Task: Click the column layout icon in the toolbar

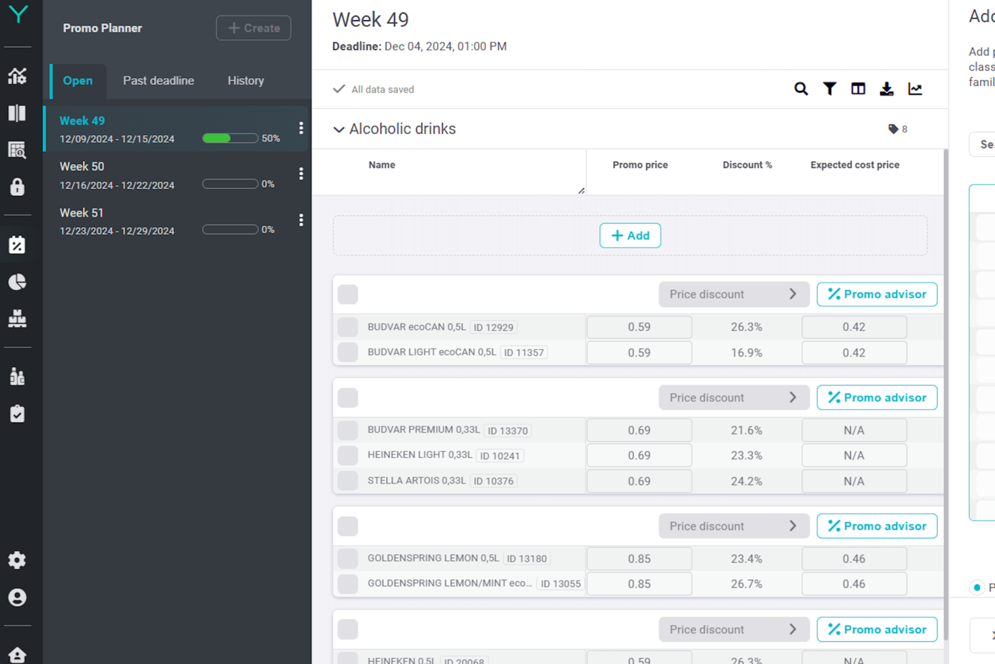Action: (858, 88)
